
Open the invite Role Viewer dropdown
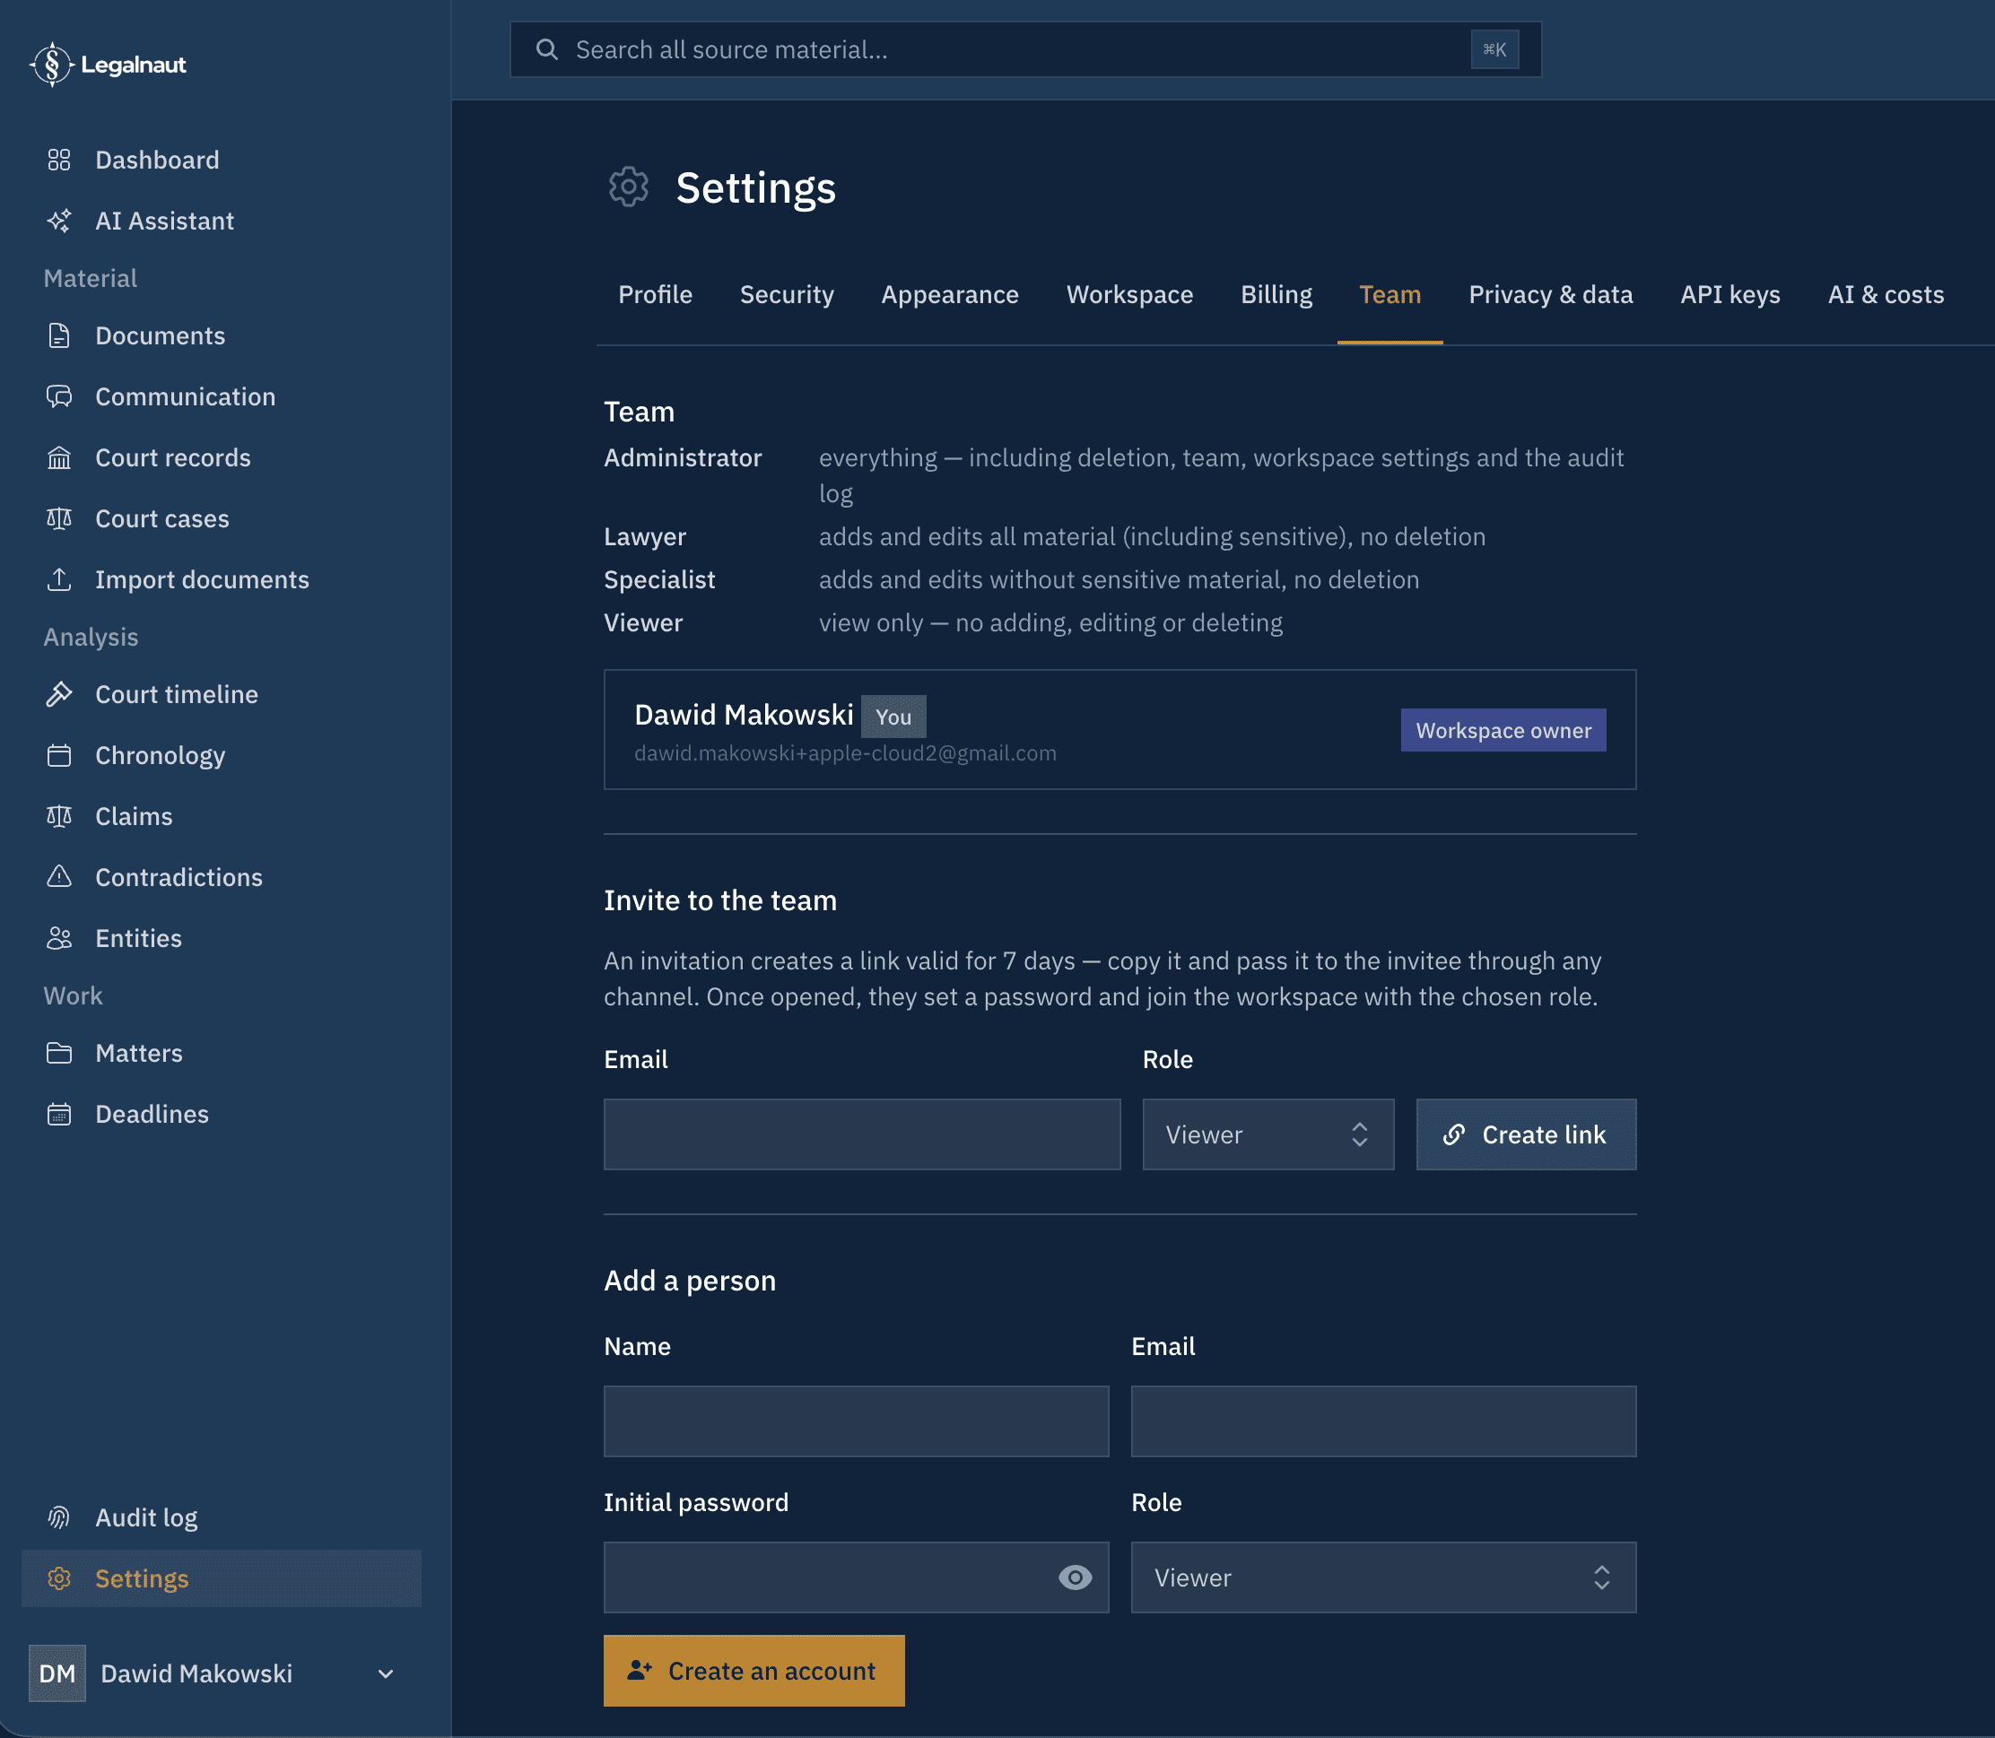click(x=1268, y=1134)
